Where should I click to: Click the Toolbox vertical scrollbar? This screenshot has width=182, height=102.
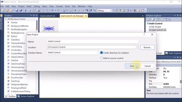coord(37,25)
